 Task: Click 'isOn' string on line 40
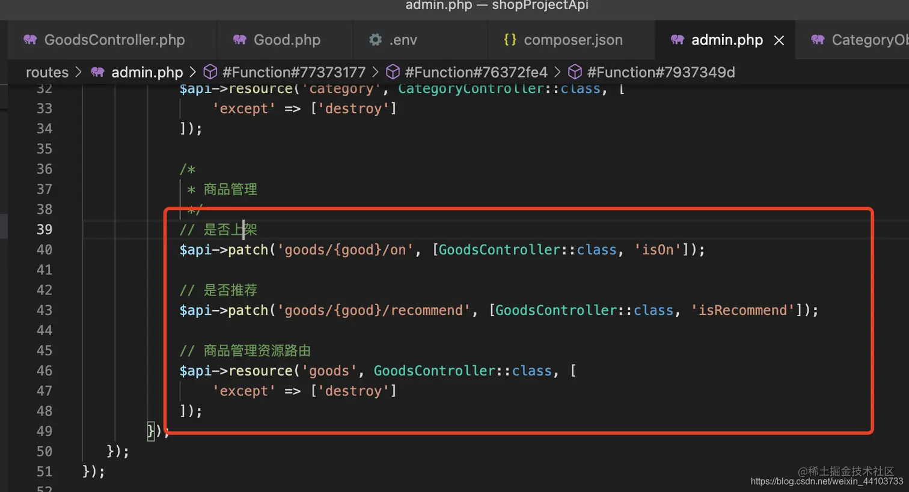tap(658, 250)
